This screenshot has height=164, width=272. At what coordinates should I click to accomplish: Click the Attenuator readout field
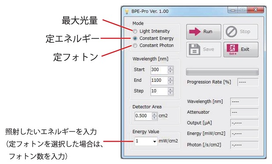pos(244,113)
